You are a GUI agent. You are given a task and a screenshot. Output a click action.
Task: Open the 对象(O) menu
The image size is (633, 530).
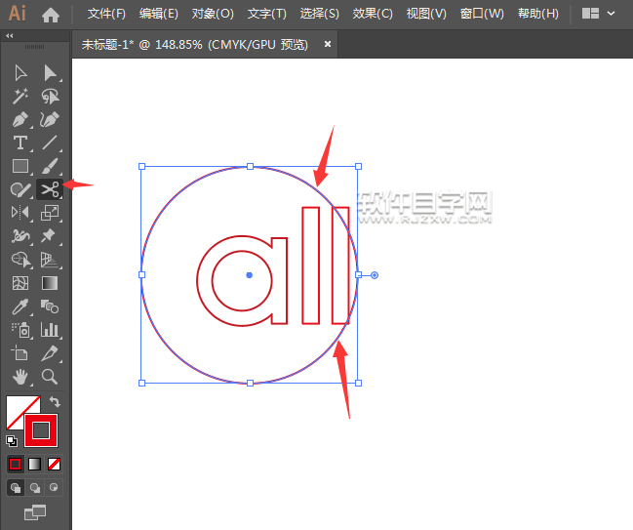(x=213, y=14)
